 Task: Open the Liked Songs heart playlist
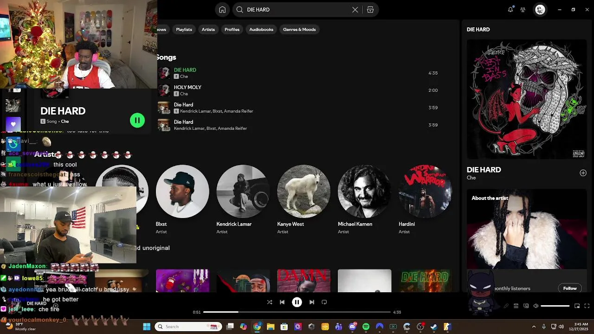(13, 124)
